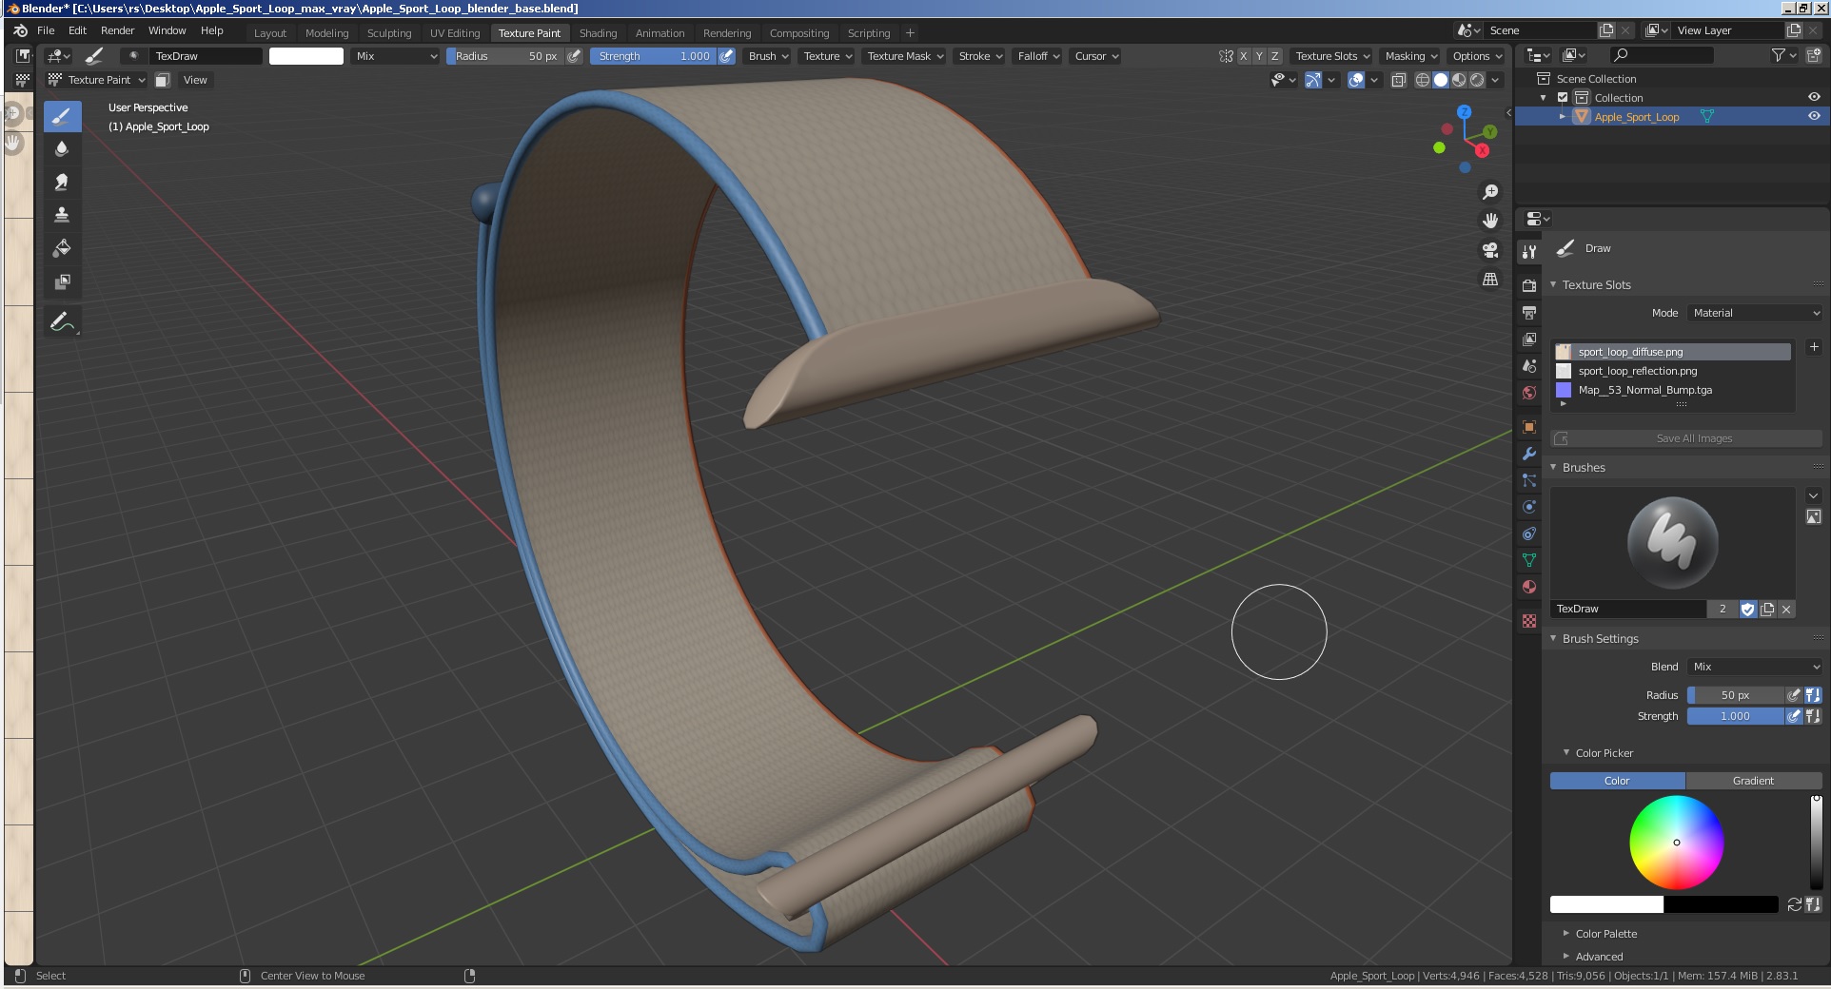The height and width of the screenshot is (989, 1831).
Task: Toggle the gizmo display button
Action: (1313, 80)
